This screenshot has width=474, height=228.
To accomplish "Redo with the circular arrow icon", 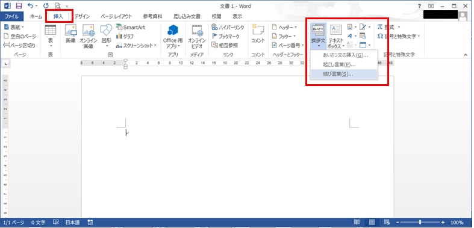I will pos(46,5).
